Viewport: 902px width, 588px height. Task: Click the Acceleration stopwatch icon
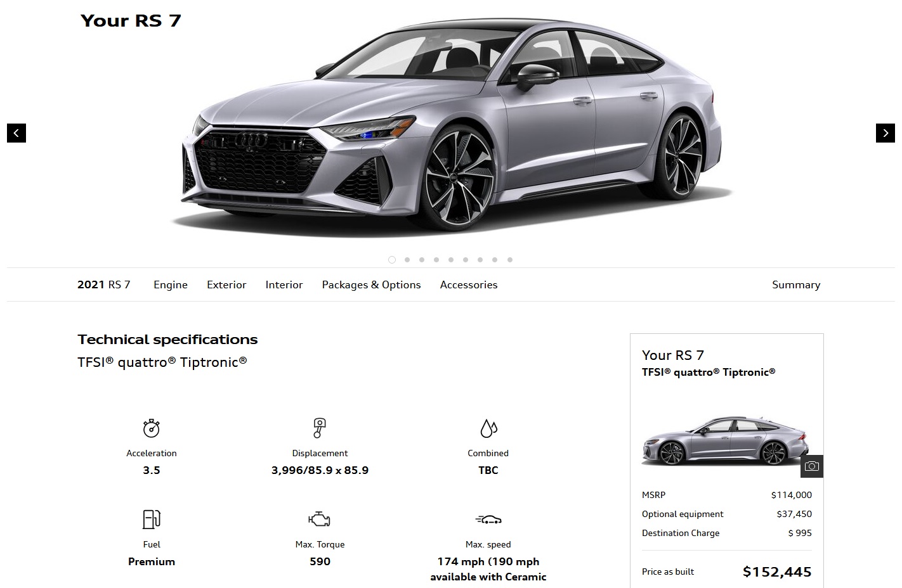point(152,428)
